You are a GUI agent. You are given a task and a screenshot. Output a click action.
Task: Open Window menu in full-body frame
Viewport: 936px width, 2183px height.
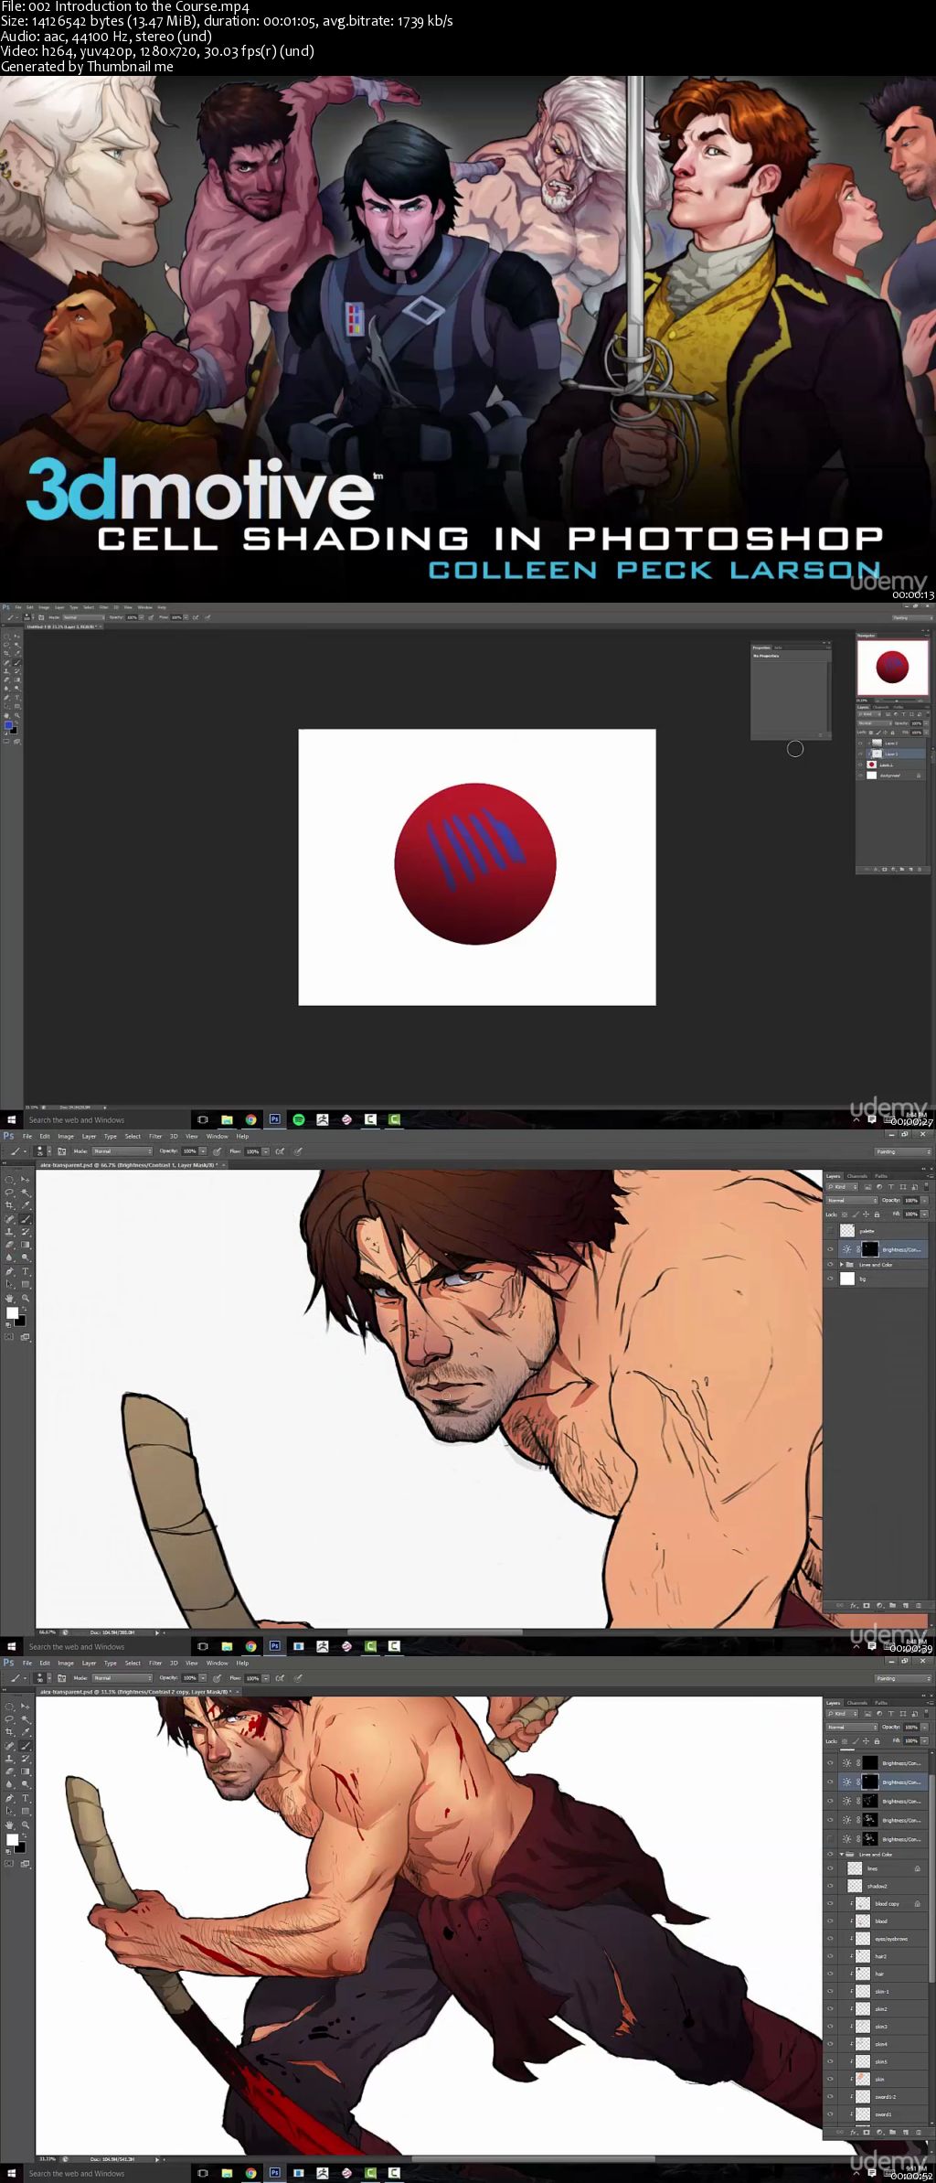point(218,1663)
